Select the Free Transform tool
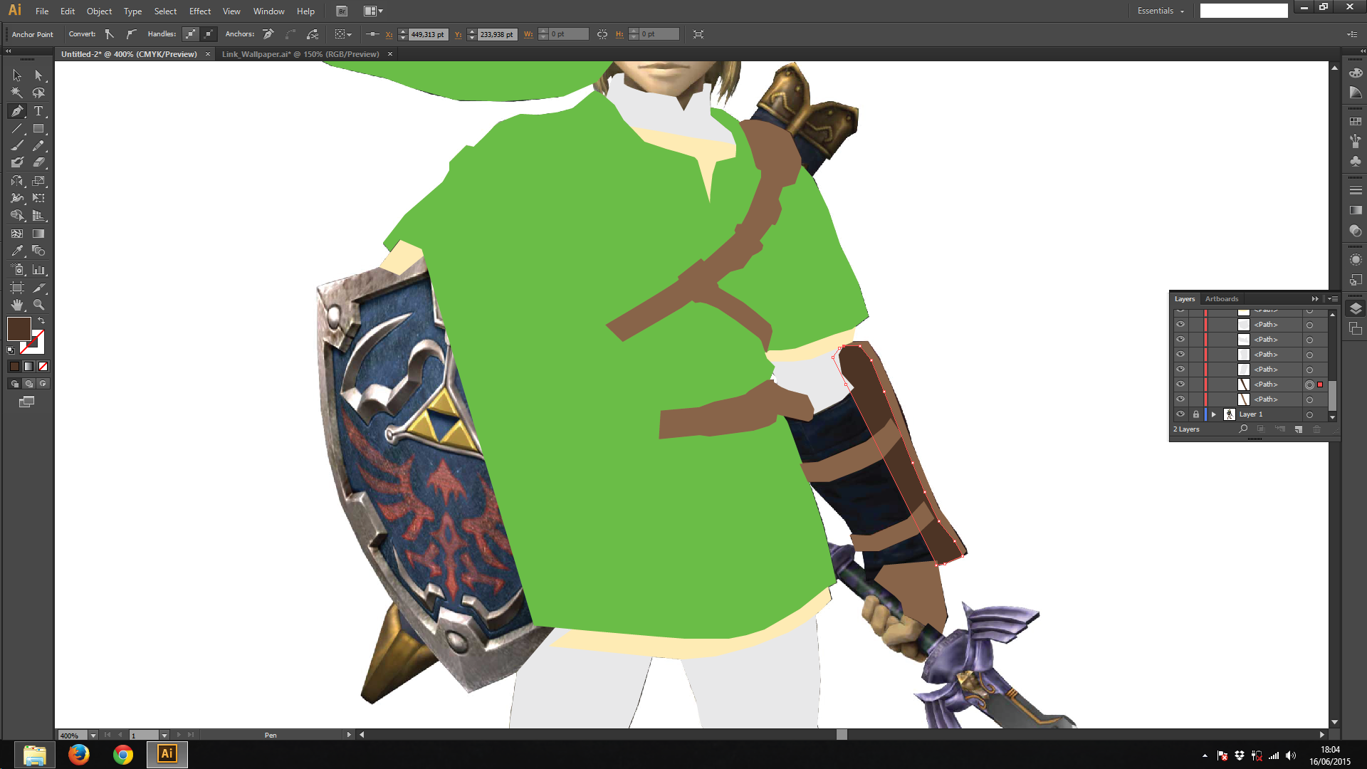Screen dimensions: 1367x769 click(x=39, y=198)
